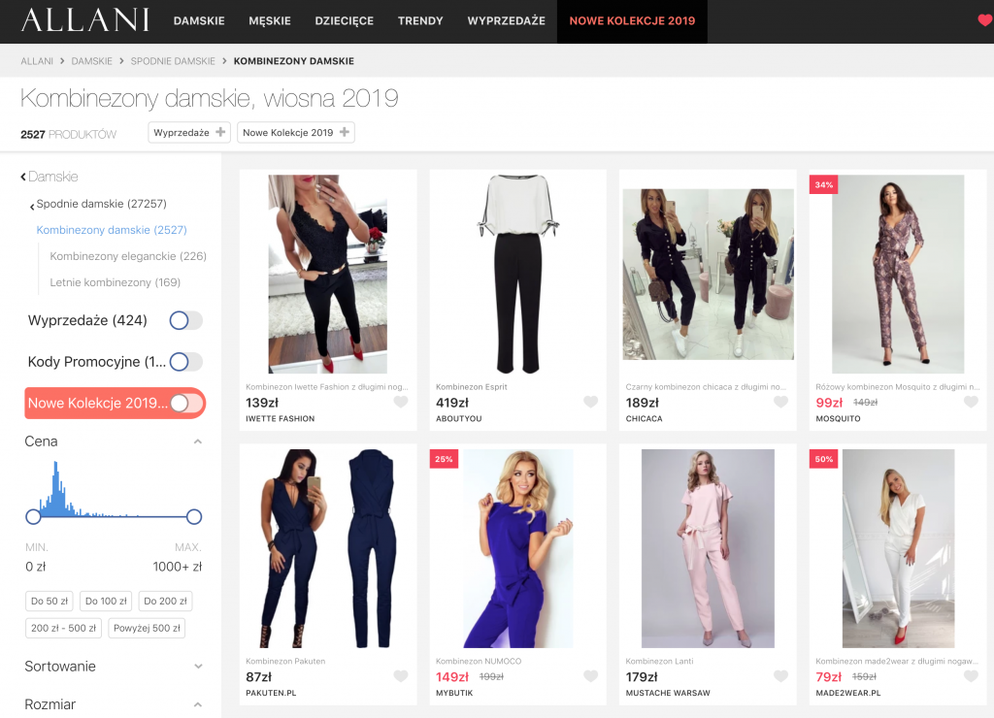Click ABOUTYOU shop name
The image size is (994, 718).
(459, 419)
